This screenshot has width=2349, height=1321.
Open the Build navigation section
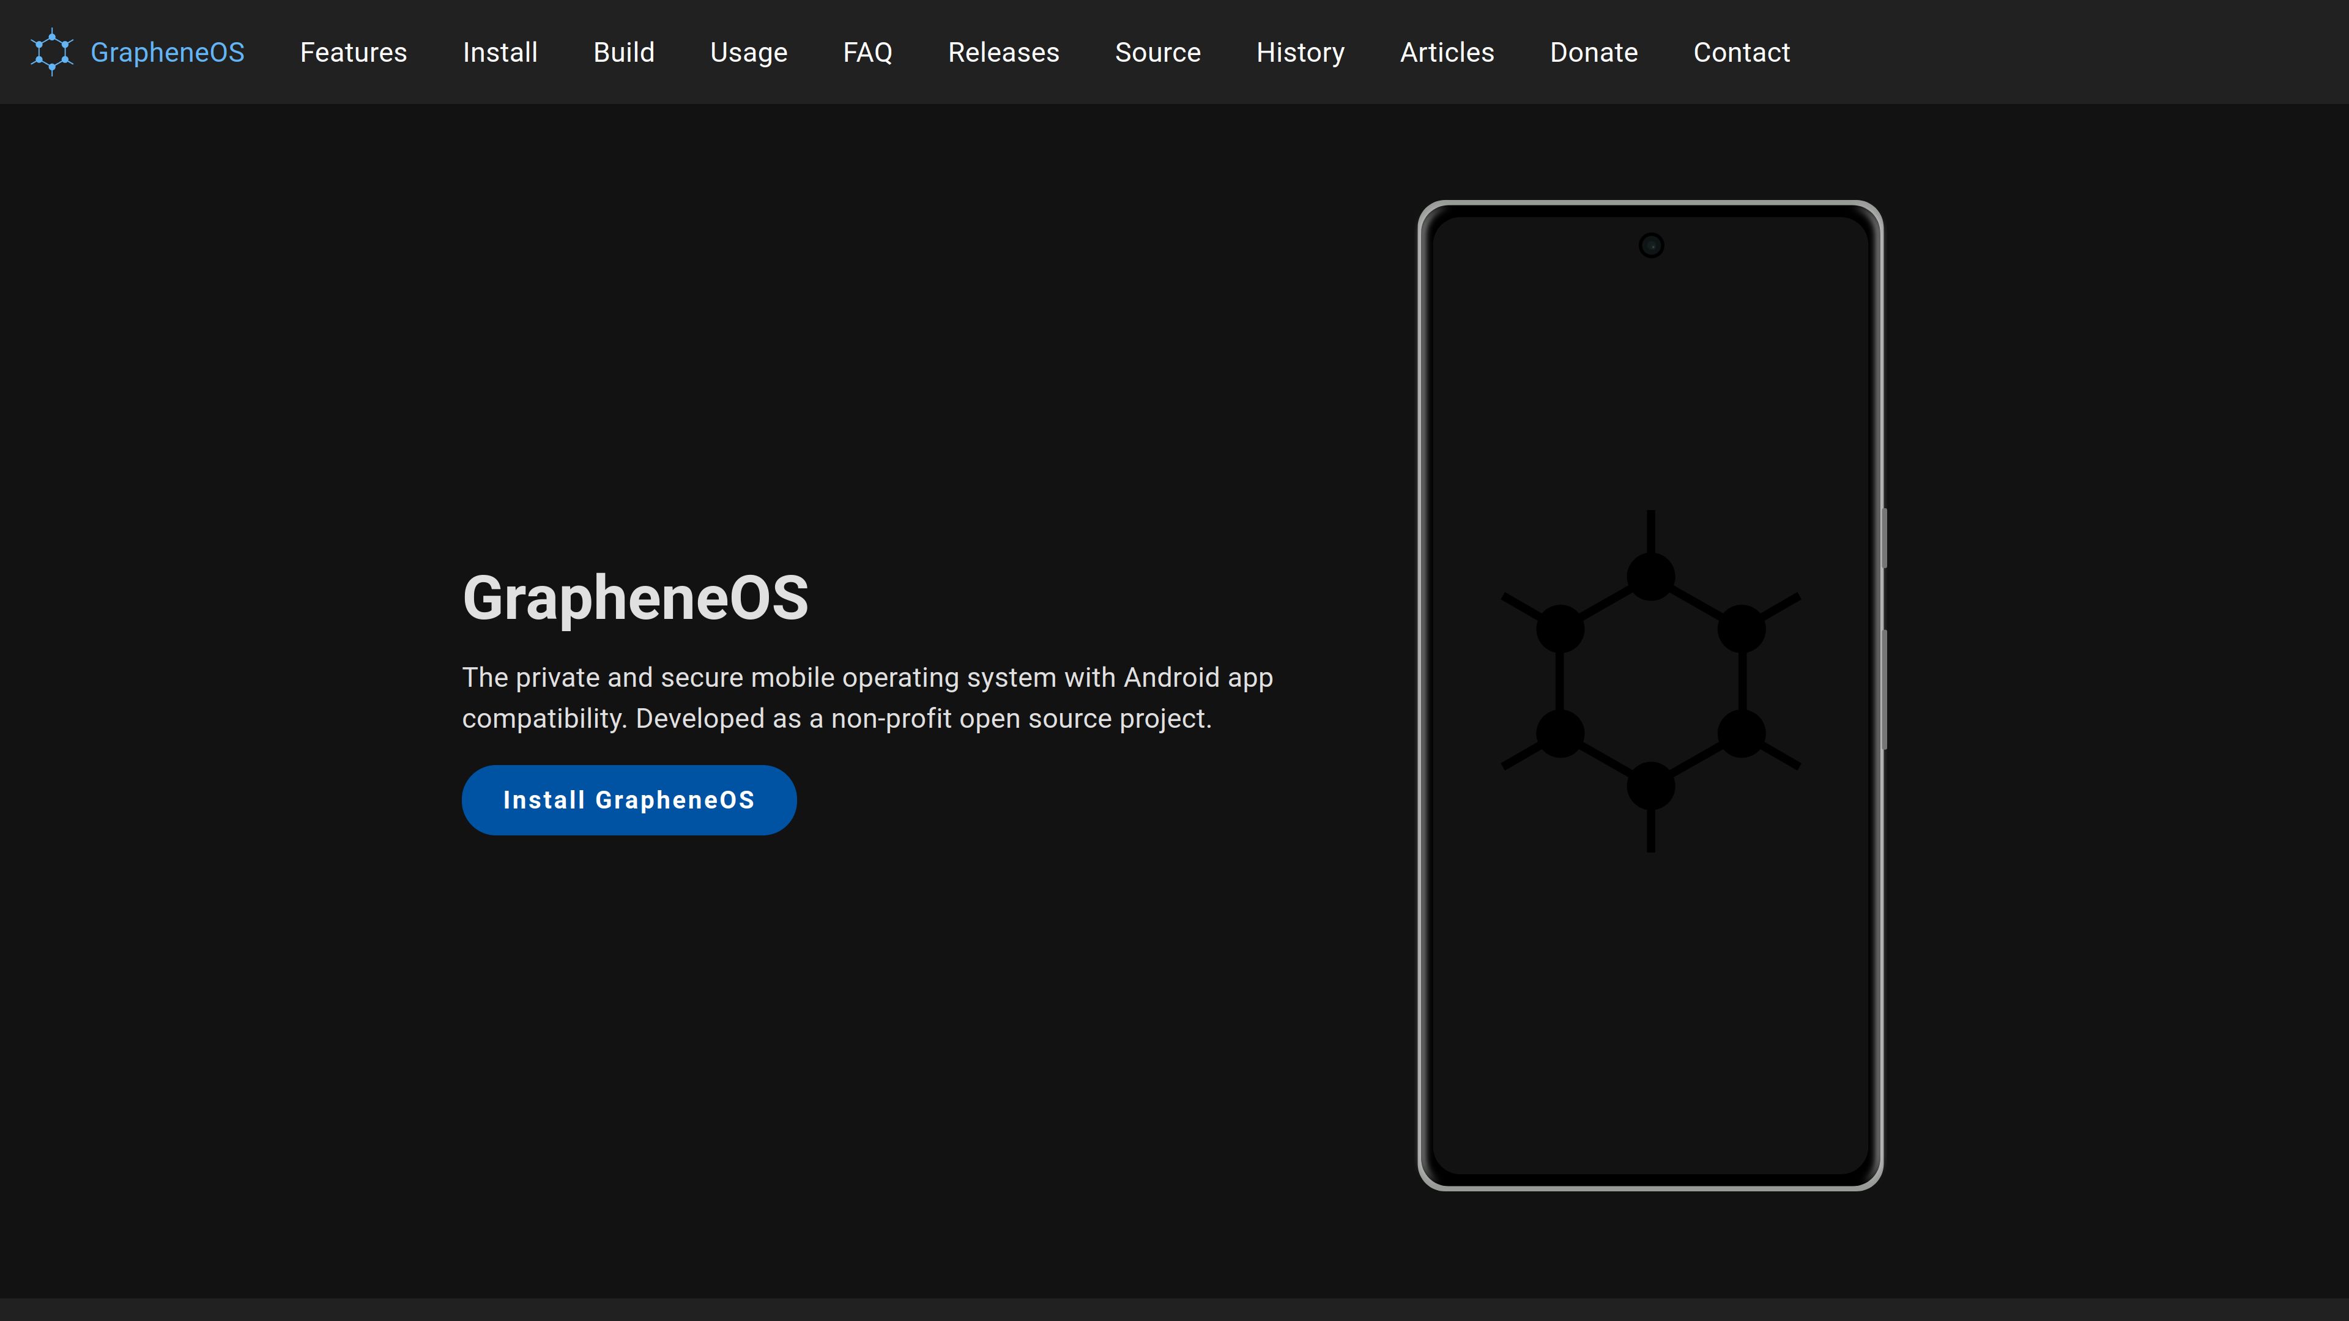tap(625, 51)
